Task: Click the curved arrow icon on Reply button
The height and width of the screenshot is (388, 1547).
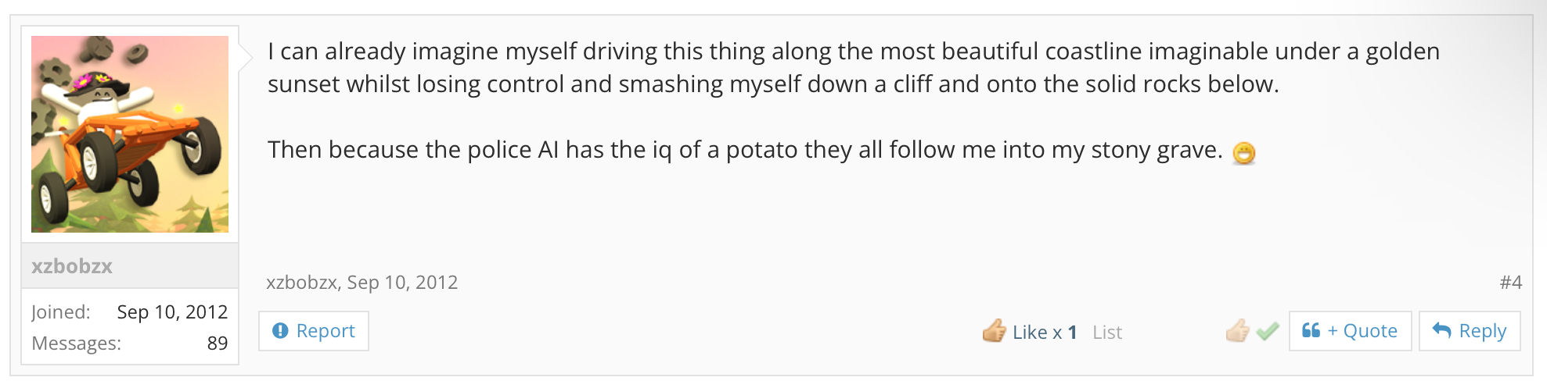Action: (x=1441, y=330)
